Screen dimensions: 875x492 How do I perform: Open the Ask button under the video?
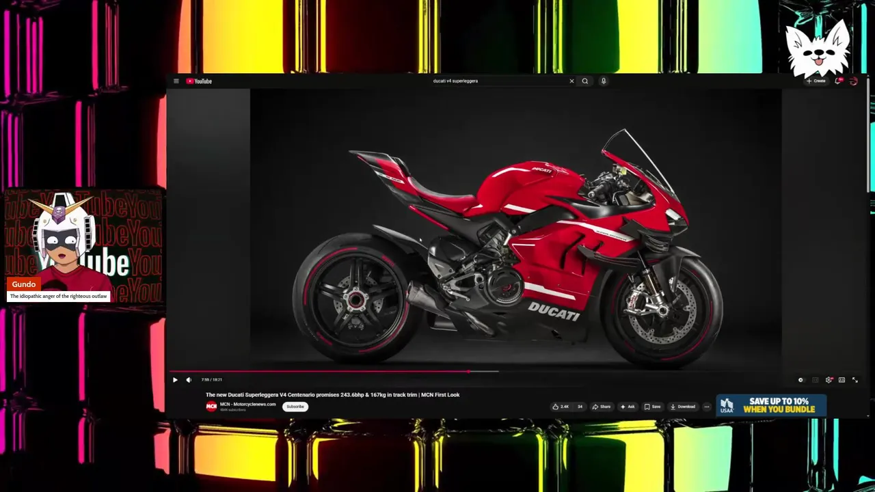[628, 407]
